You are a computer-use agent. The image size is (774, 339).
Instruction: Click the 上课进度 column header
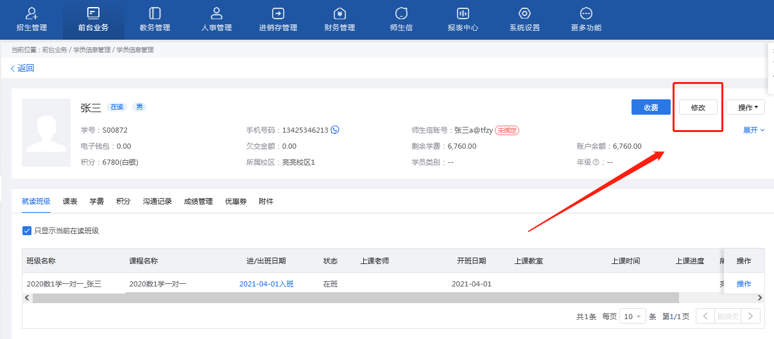pyautogui.click(x=689, y=261)
